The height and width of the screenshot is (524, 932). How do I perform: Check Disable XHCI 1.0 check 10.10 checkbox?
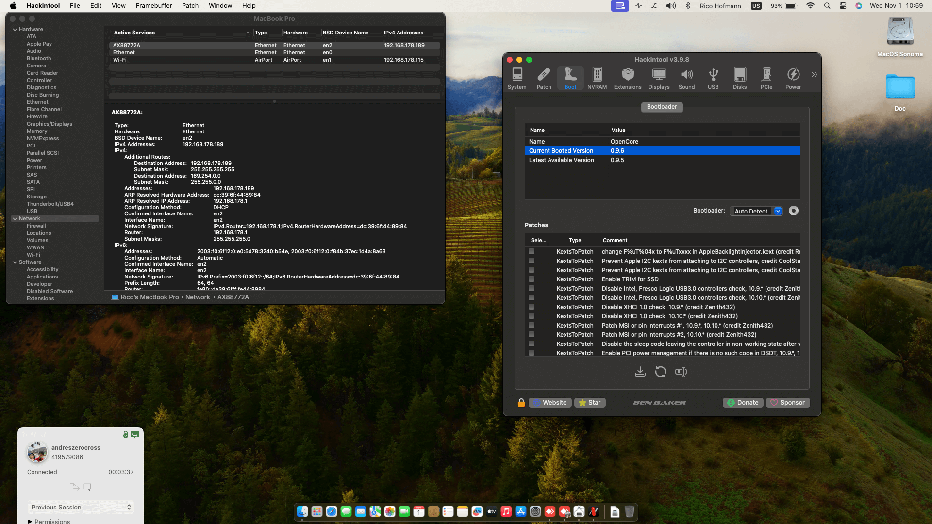coord(532,316)
